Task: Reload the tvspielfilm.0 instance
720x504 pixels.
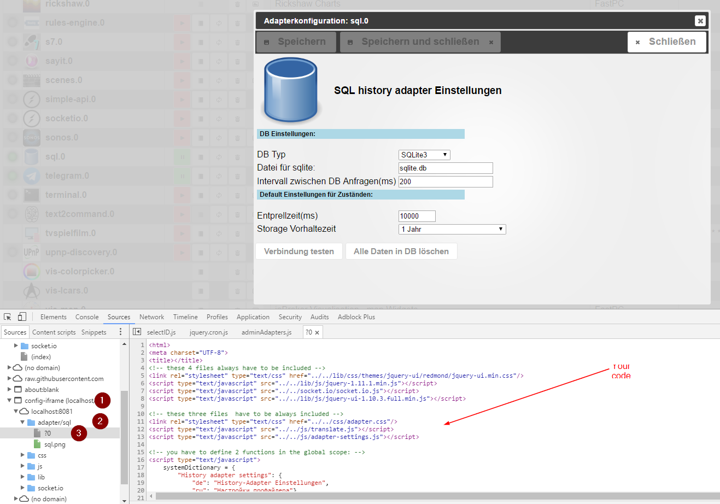Action: [219, 233]
